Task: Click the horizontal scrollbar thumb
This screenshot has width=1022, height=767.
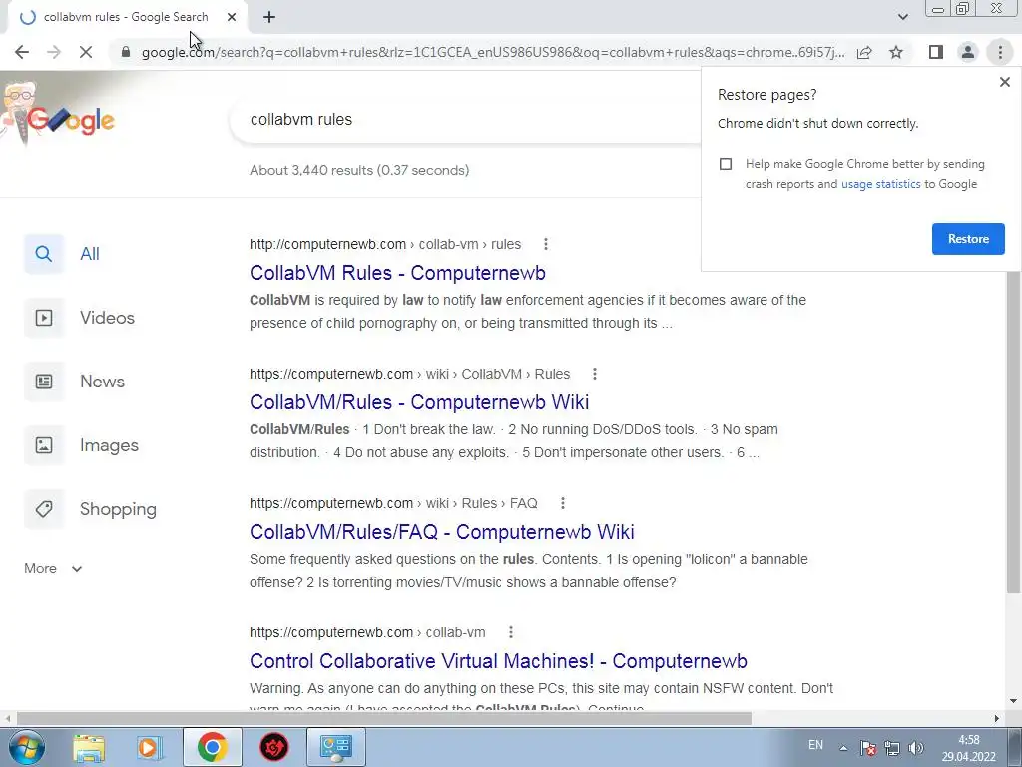Action: coord(384,719)
